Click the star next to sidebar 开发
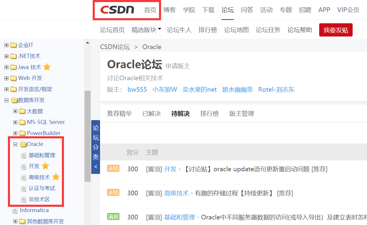This screenshot has height=225, width=367. (45, 166)
